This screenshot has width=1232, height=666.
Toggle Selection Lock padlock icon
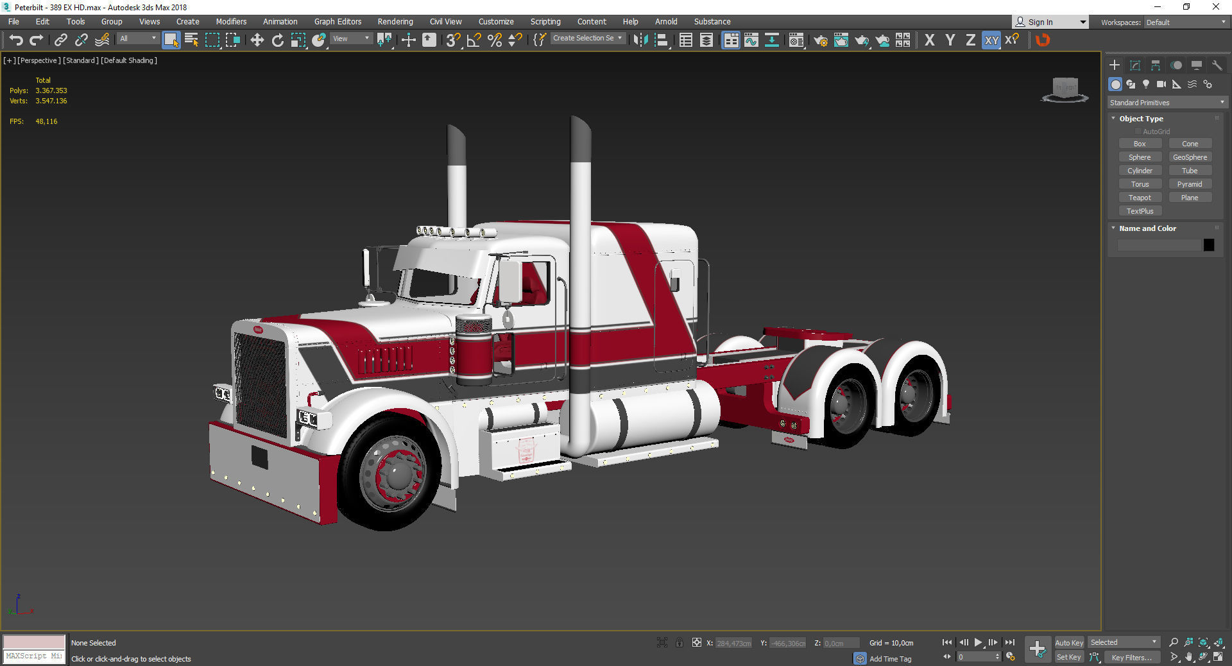click(x=680, y=642)
